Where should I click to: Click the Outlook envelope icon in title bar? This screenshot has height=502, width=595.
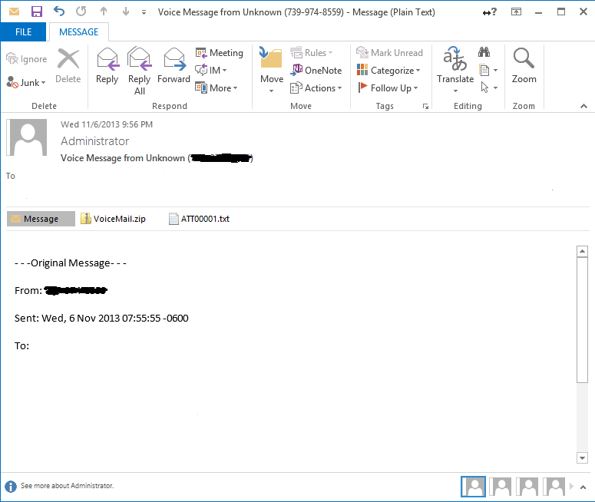point(14,12)
